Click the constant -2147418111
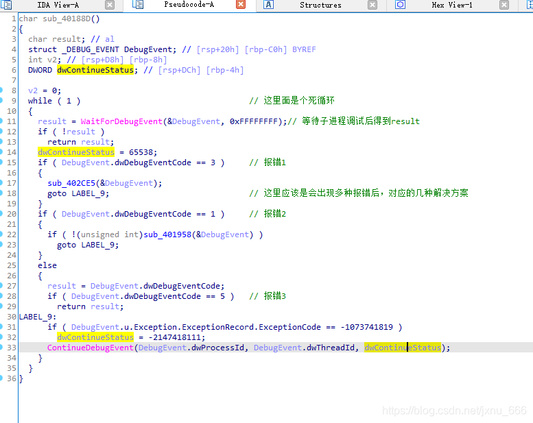The image size is (533, 423). [174, 337]
